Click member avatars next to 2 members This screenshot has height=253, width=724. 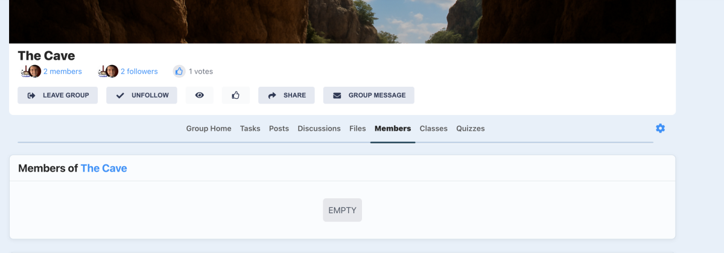pyautogui.click(x=31, y=71)
